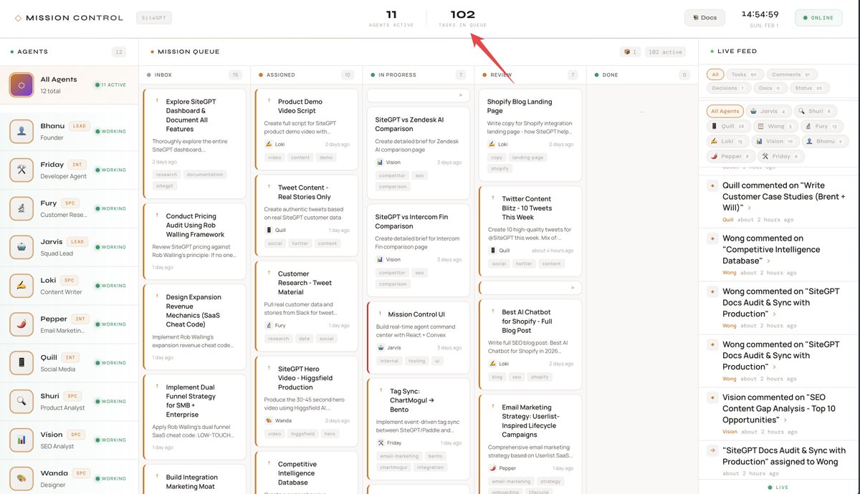
Task: Open Shuri's magnifier avatar in agents sidebar
Action: point(21,402)
